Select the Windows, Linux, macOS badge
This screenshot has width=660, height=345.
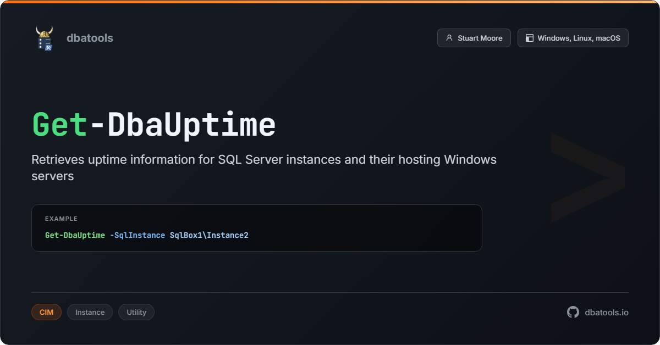click(x=573, y=38)
